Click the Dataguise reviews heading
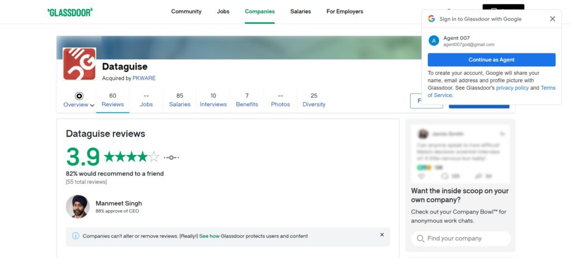The height and width of the screenshot is (258, 572). tap(106, 134)
